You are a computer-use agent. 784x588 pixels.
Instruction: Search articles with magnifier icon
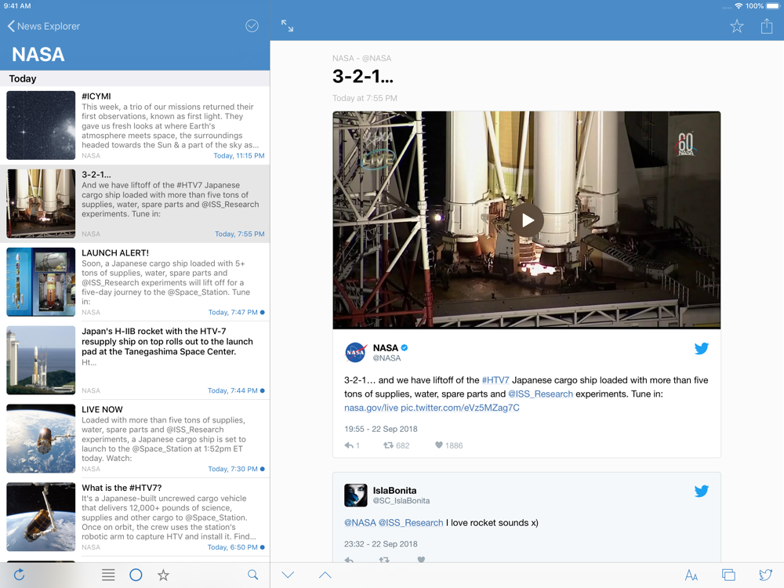coord(252,575)
